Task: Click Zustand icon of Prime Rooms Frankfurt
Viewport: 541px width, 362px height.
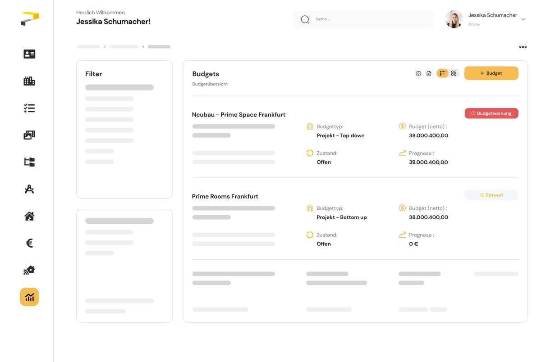Action: pyautogui.click(x=310, y=235)
